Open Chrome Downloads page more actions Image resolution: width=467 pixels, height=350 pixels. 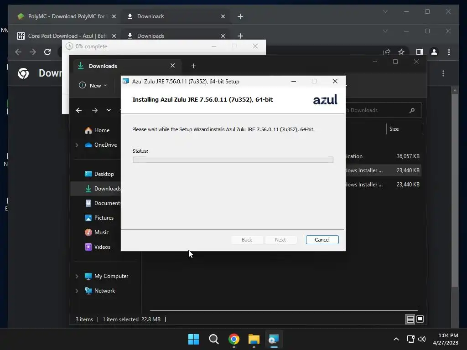pyautogui.click(x=443, y=73)
